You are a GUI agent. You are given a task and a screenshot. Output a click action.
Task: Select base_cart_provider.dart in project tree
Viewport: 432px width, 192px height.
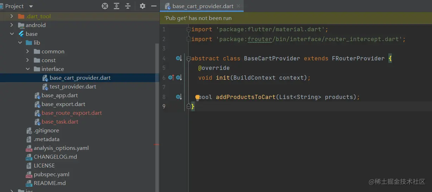(x=80, y=78)
